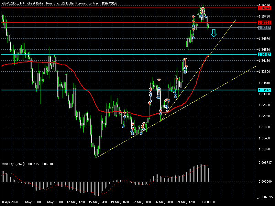Click the 0.000000 MACD scale value
Viewport: 275px width, 206px height.
tap(265, 182)
